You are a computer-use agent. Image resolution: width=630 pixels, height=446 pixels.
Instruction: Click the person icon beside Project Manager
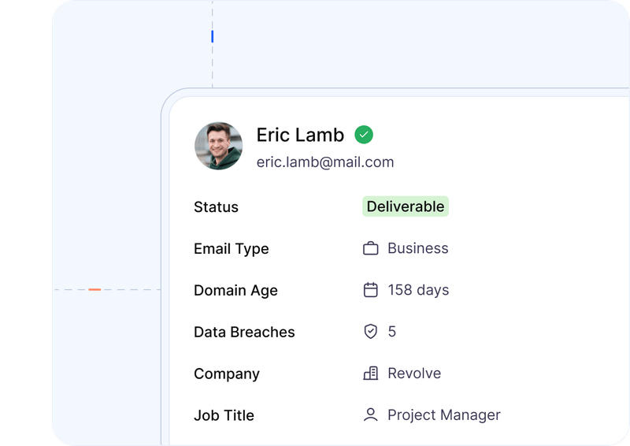pyautogui.click(x=370, y=414)
